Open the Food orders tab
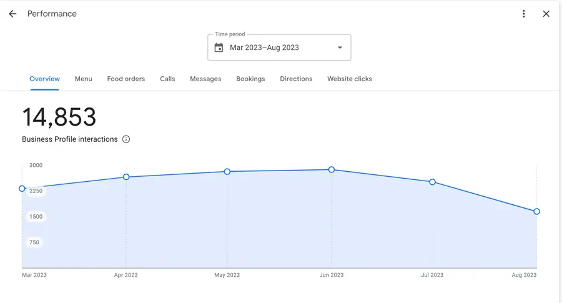 pyautogui.click(x=126, y=79)
